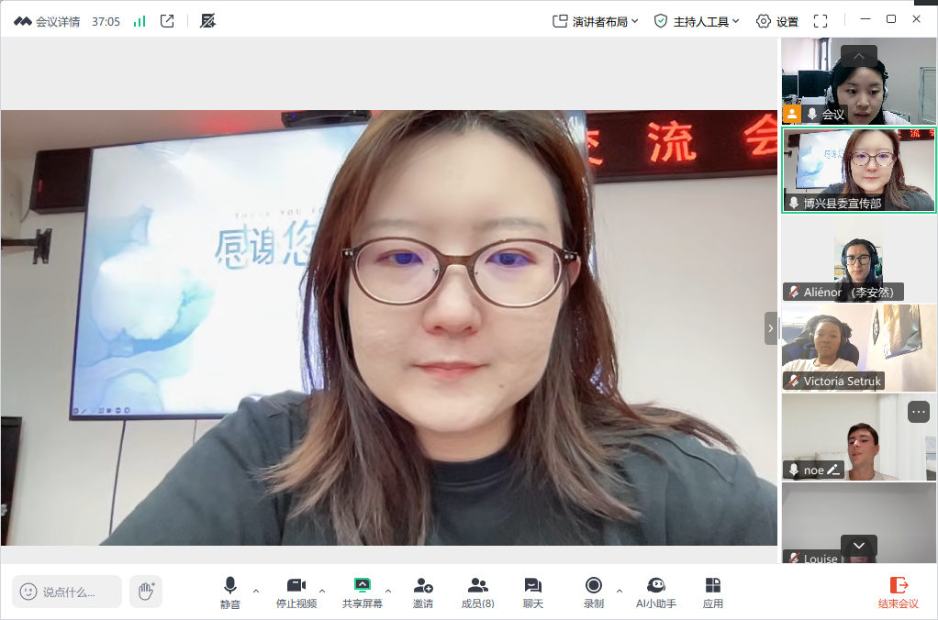Click the share link icon in title bar
This screenshot has width=938, height=620.
click(x=167, y=21)
